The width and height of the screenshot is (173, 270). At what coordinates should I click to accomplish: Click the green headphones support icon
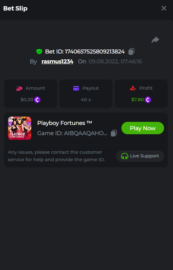pos(124,156)
